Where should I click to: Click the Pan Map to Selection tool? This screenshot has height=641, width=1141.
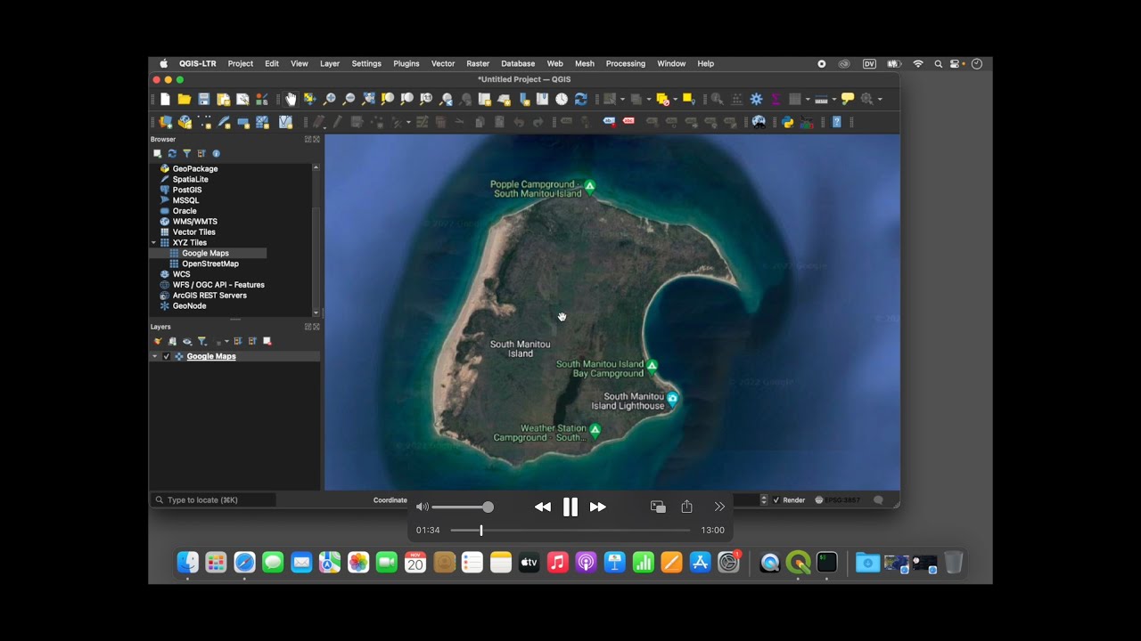309,99
